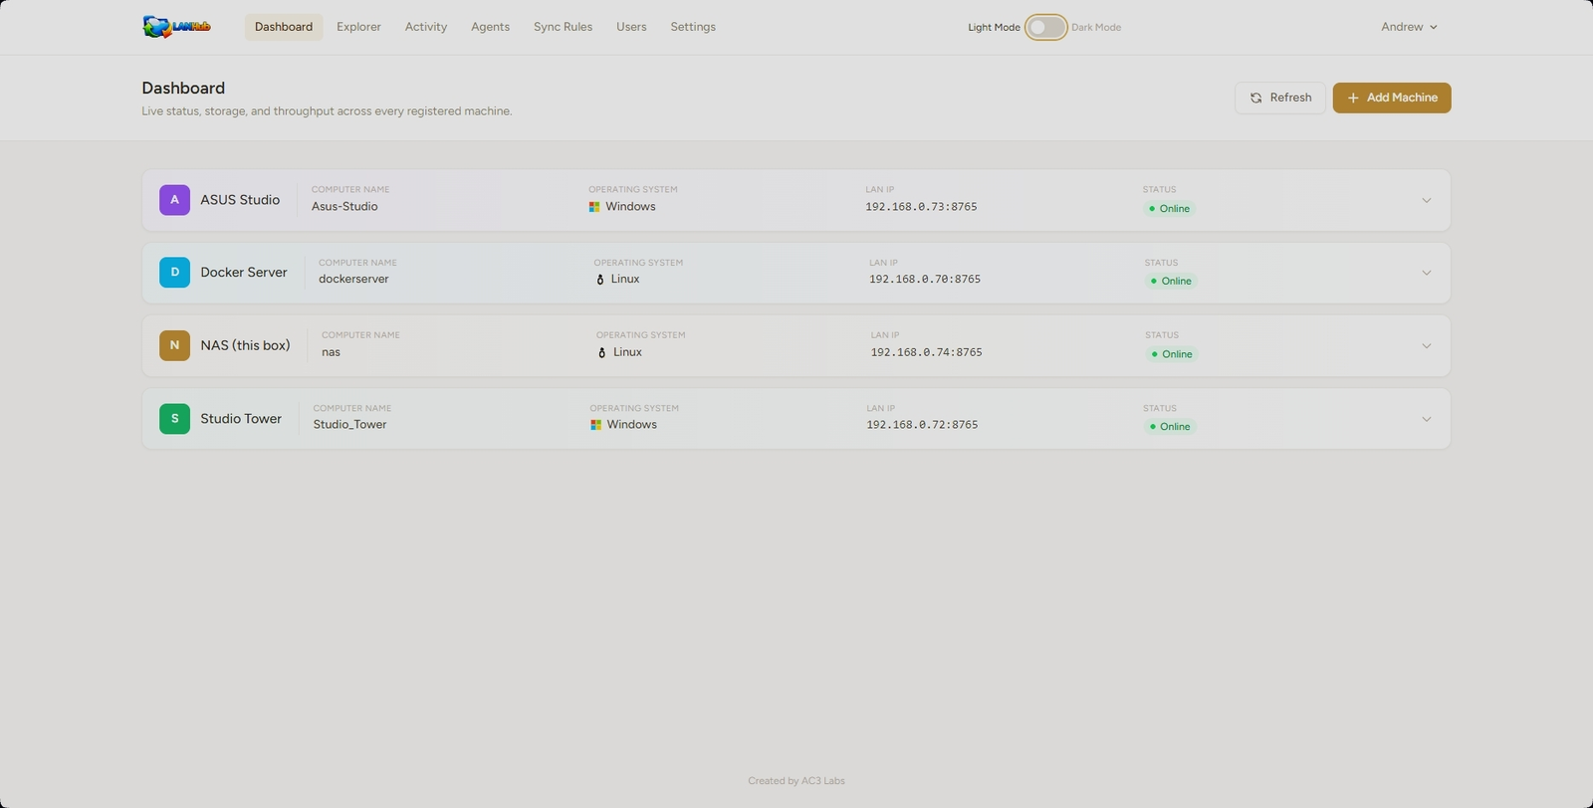Expand the Studio Tower machine card
This screenshot has height=808, width=1593.
coord(1427,419)
